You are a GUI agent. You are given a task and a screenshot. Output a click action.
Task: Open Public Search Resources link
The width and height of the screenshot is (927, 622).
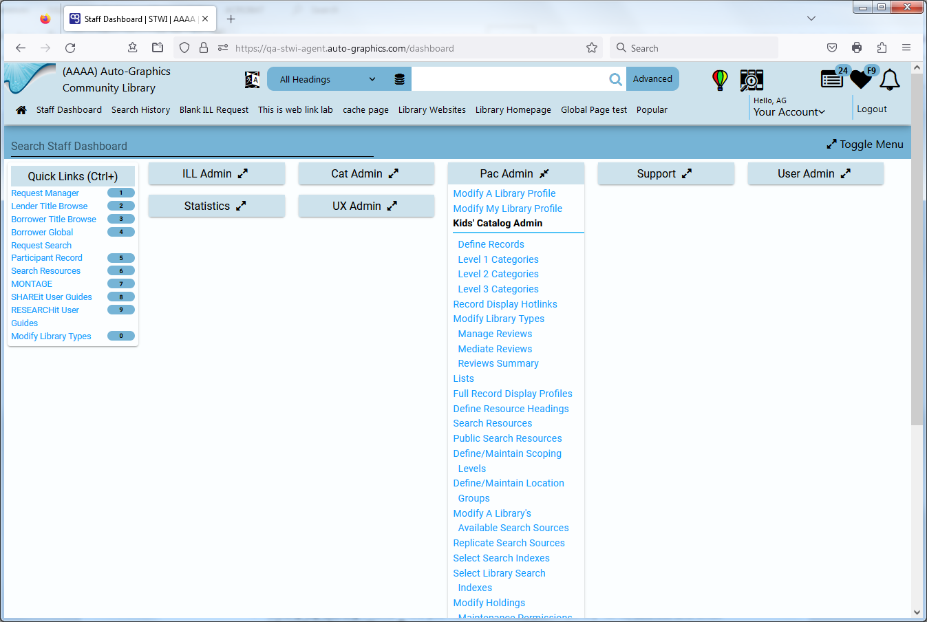point(507,439)
